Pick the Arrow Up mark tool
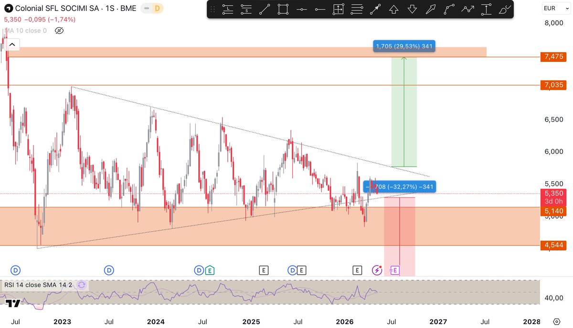The image size is (573, 328). tap(394, 9)
